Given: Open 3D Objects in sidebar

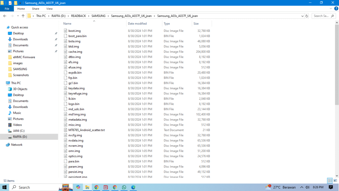Looking at the screenshot, I should [x=20, y=89].
